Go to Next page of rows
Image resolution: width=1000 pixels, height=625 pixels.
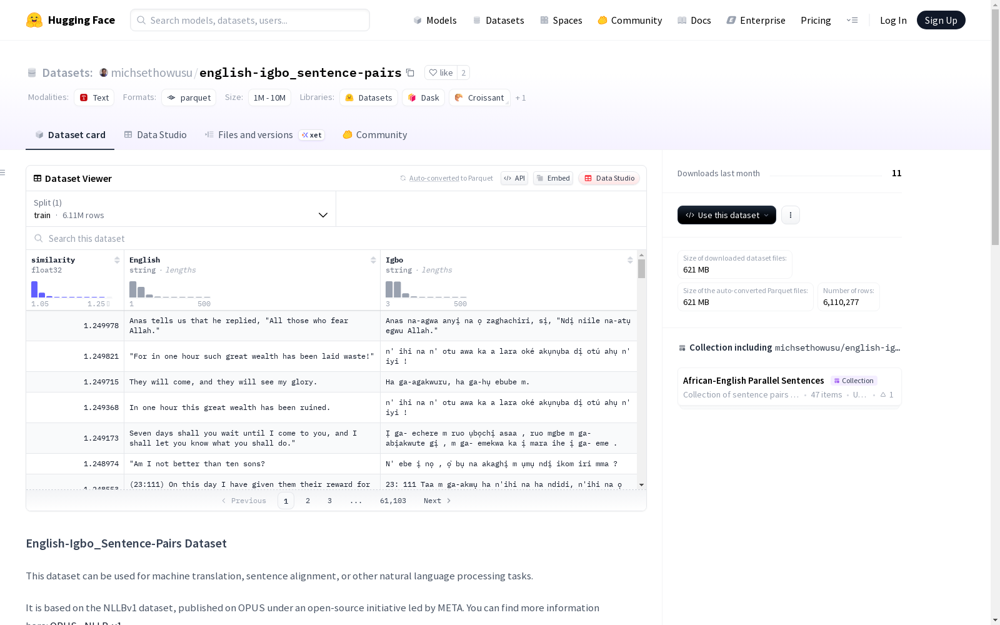(x=437, y=501)
